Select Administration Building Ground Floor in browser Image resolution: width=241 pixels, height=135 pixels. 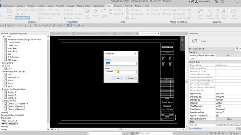24,40
